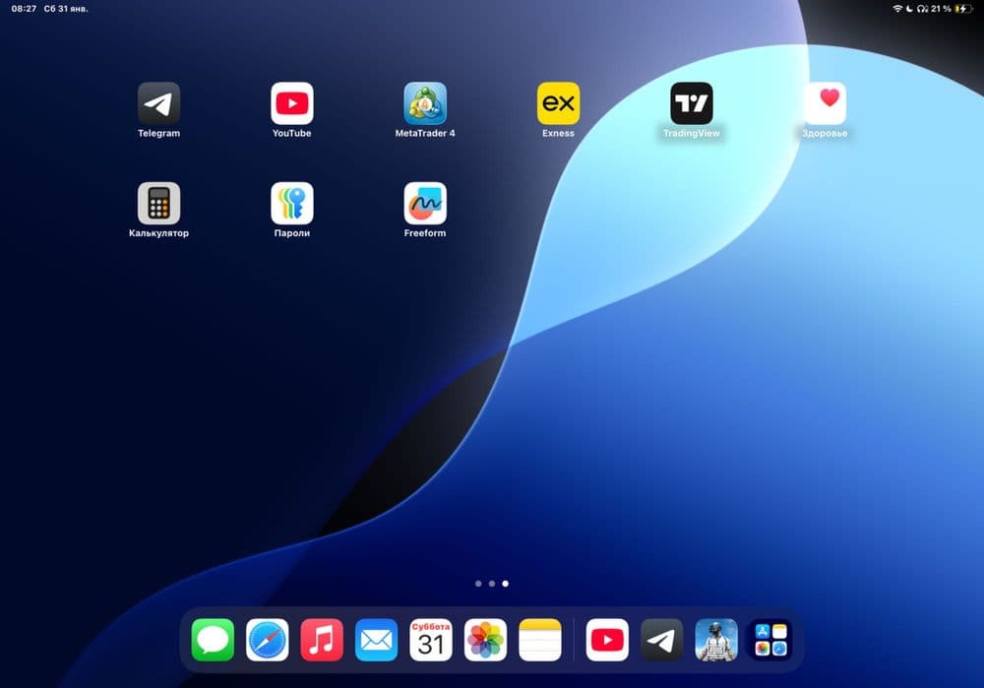984x688 pixels.
Task: Tap the 08:27 clock in status bar
Action: click(24, 9)
